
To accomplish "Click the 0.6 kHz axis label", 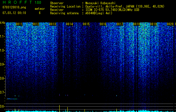I will tap(2, 106).
